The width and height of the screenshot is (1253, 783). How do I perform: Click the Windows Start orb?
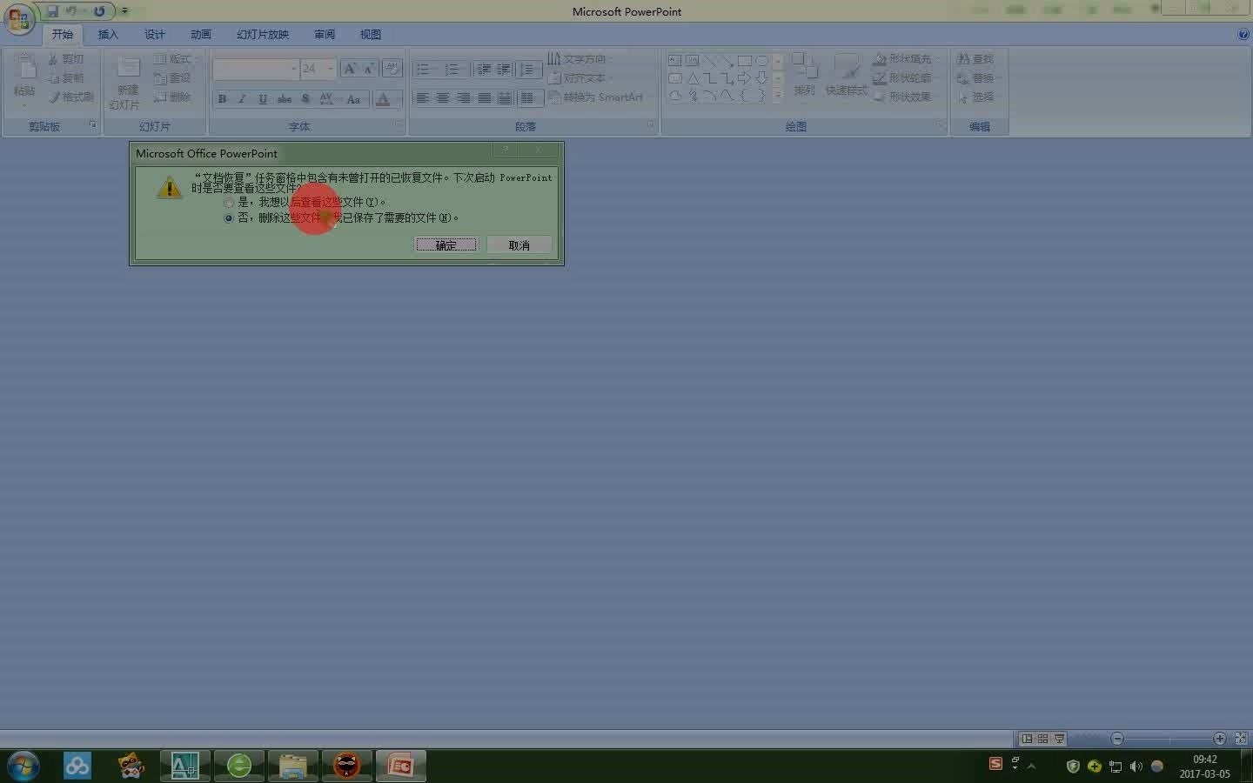click(x=23, y=766)
